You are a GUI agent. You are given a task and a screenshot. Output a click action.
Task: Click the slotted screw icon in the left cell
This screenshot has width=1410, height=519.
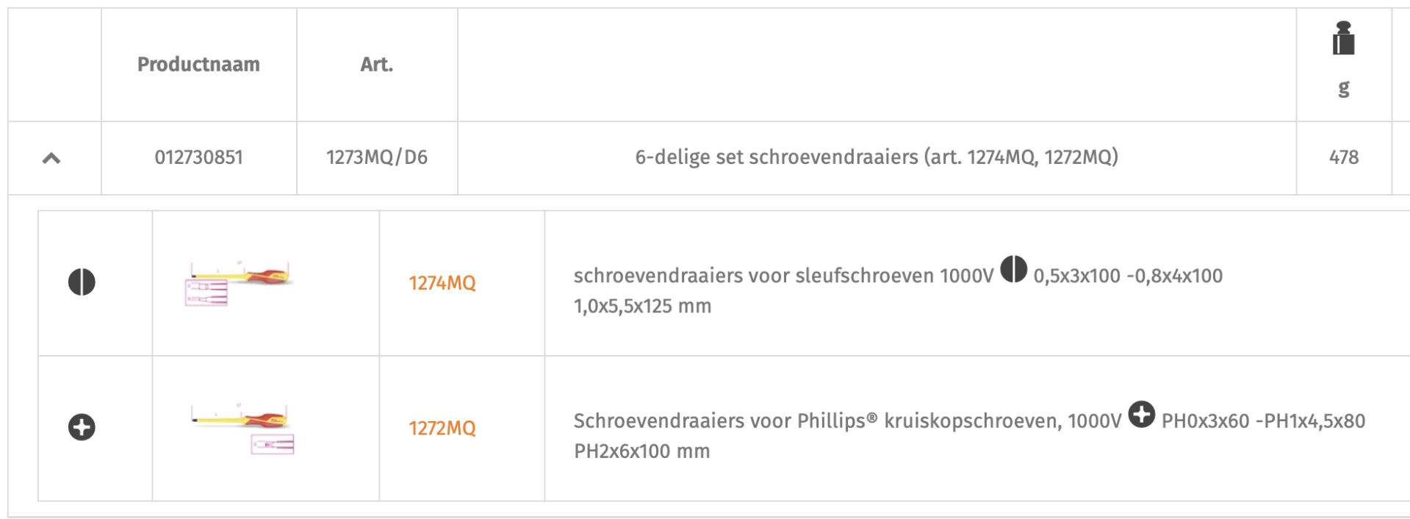82,282
